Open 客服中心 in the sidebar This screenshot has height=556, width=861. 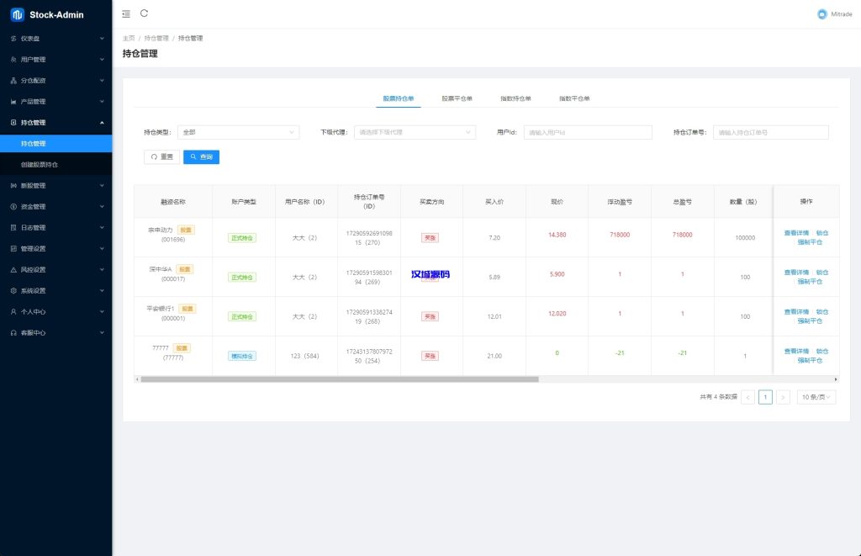click(33, 333)
